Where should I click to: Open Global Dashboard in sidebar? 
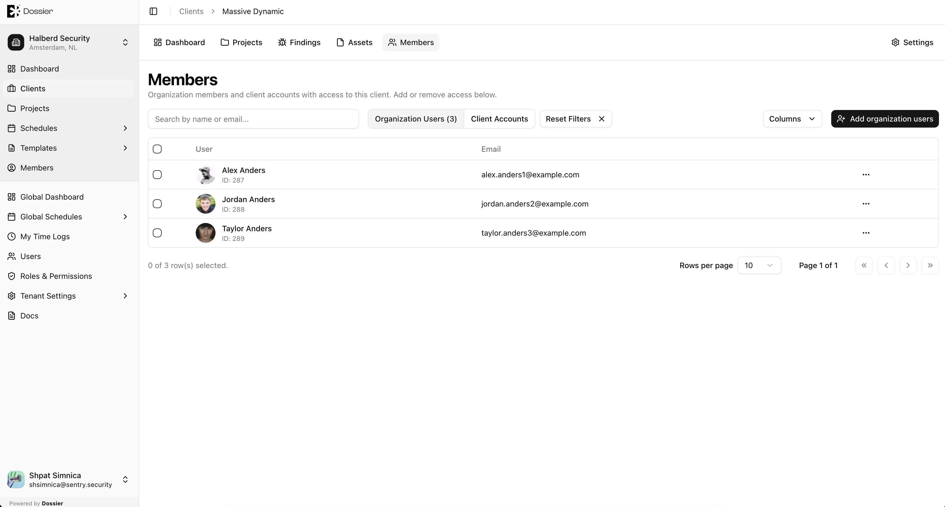tap(68, 197)
